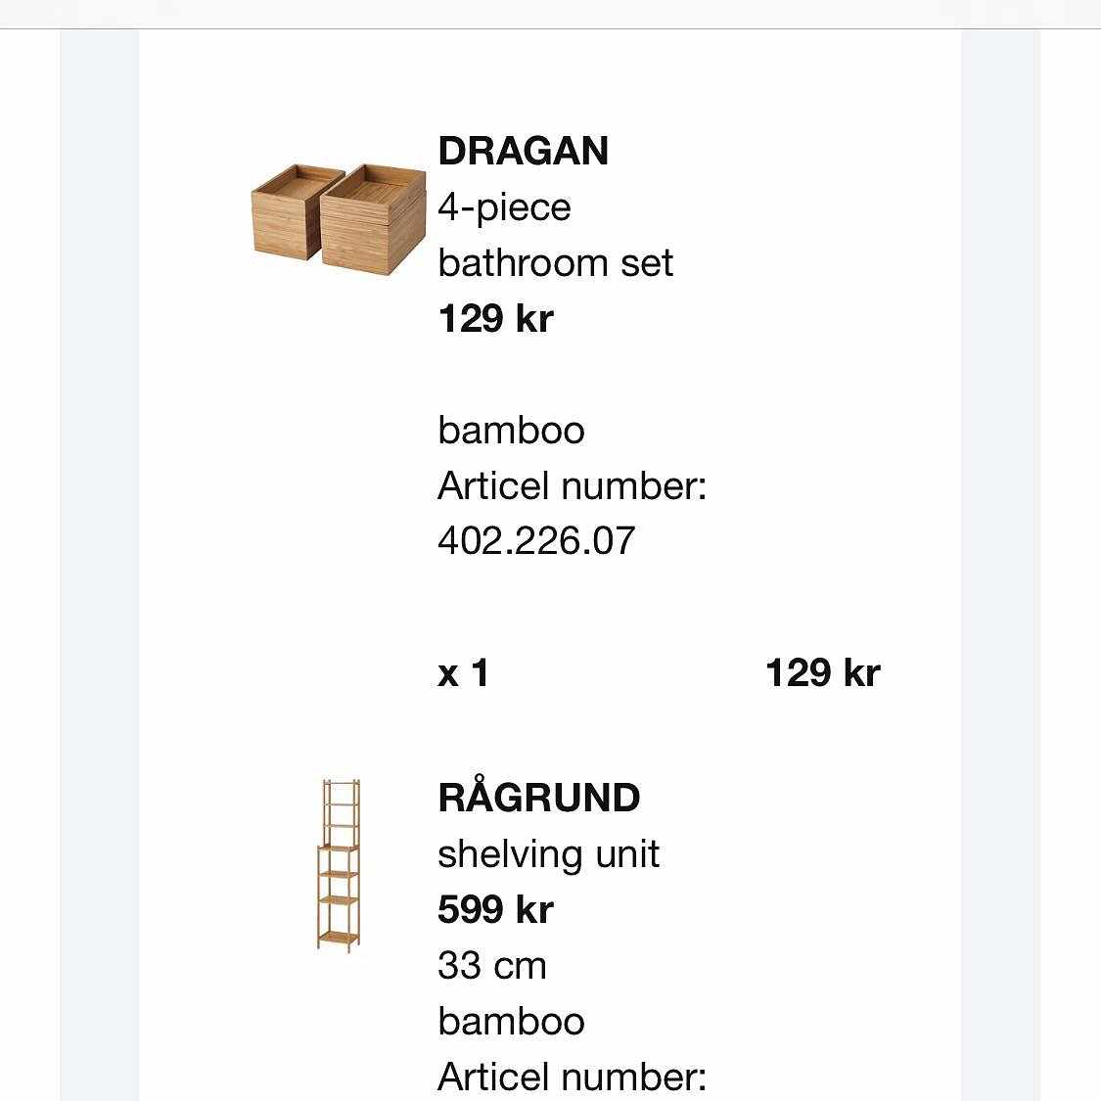Screen dimensions: 1101x1101
Task: Click DRAGAN's 129 kr unit price
Action: 495,319
